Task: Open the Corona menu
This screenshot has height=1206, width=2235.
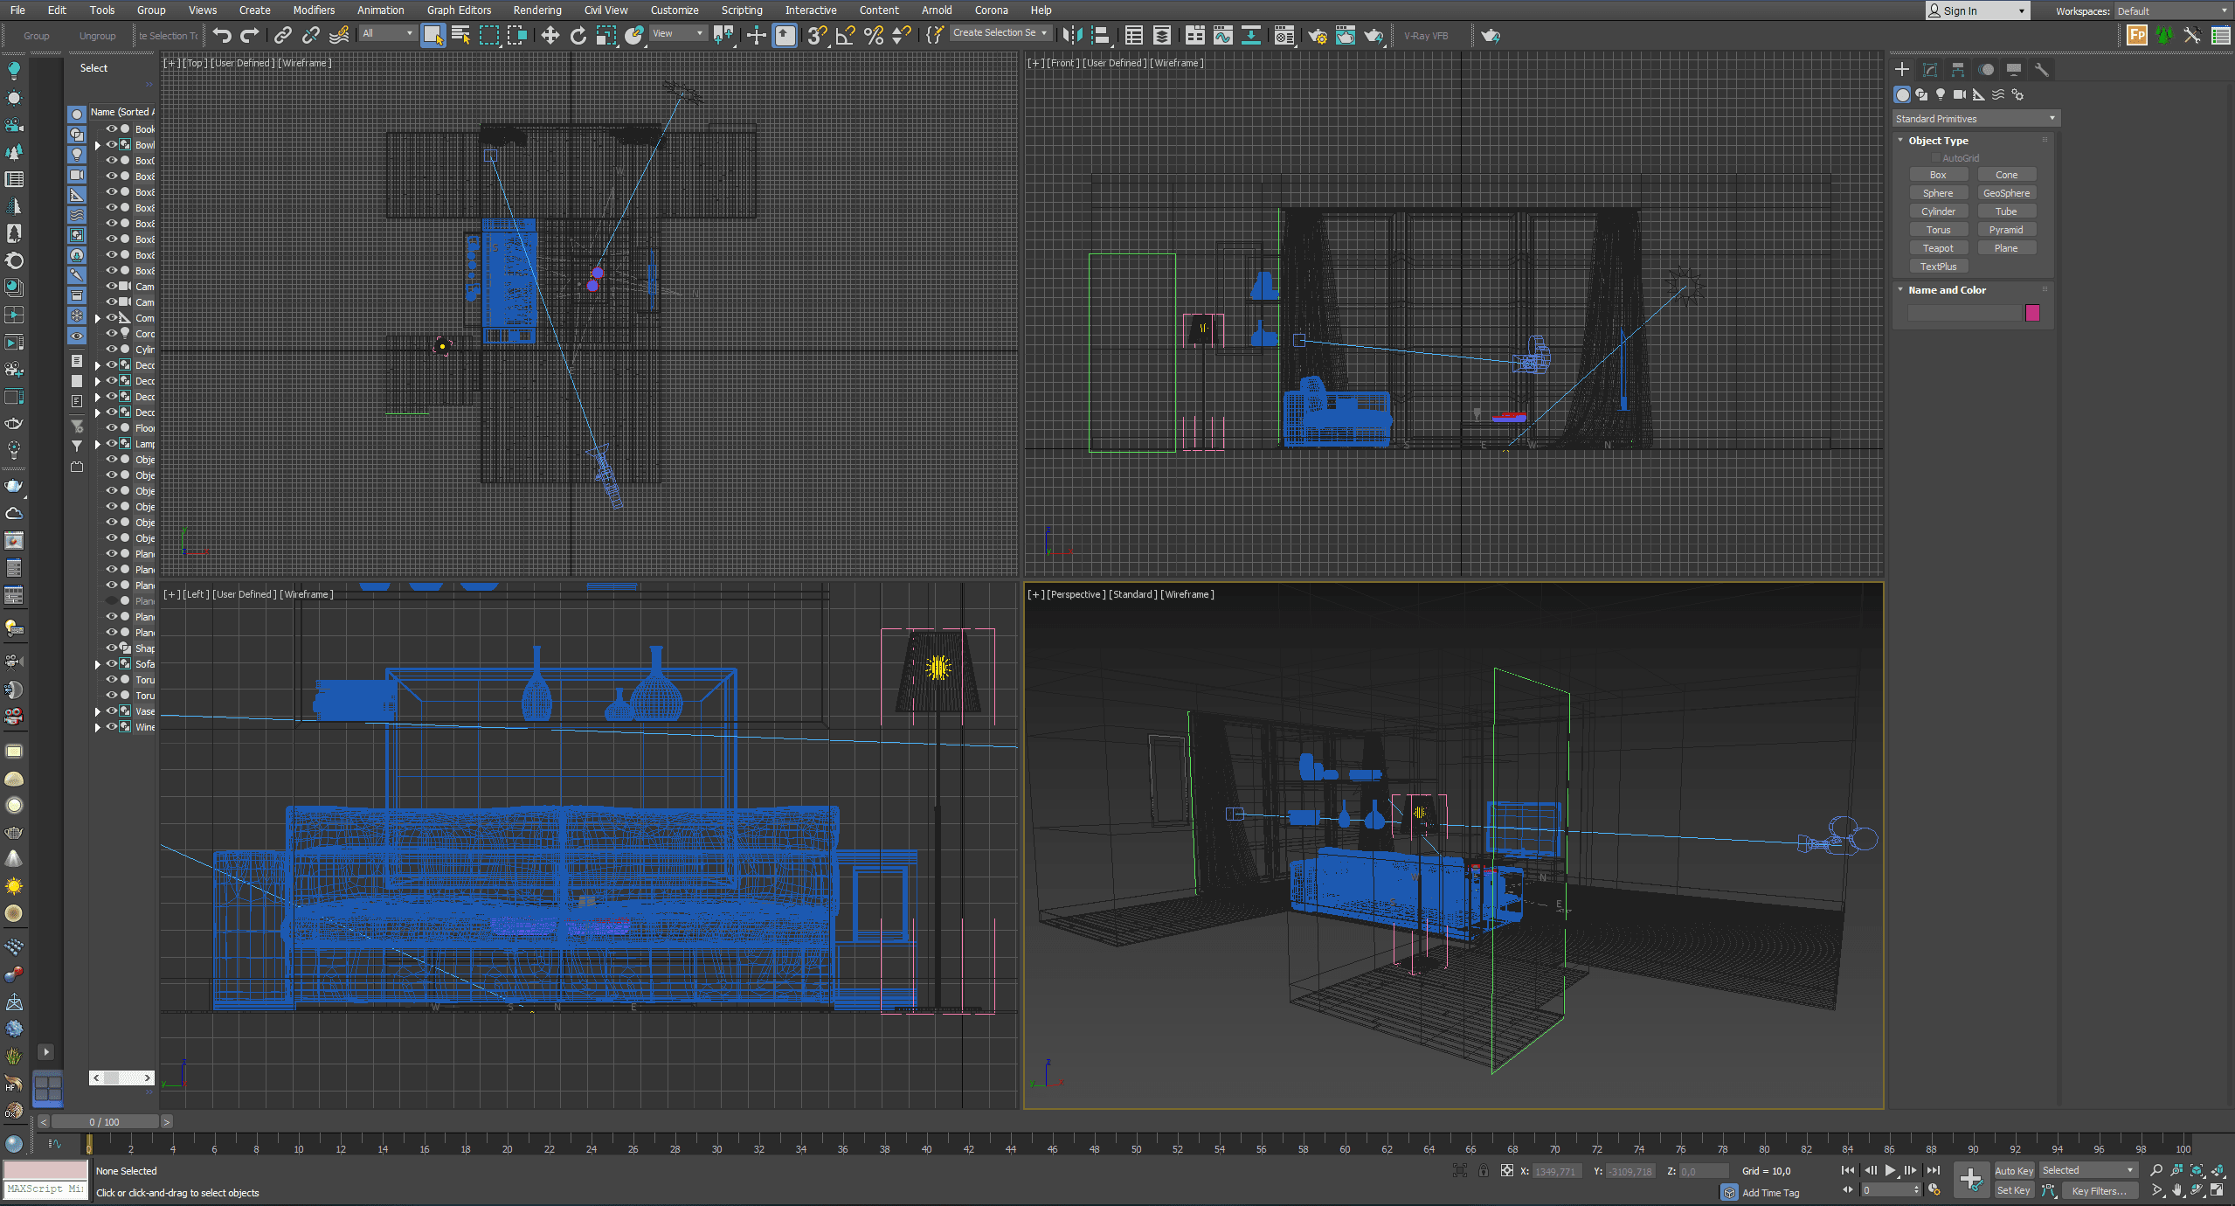Action: point(991,10)
